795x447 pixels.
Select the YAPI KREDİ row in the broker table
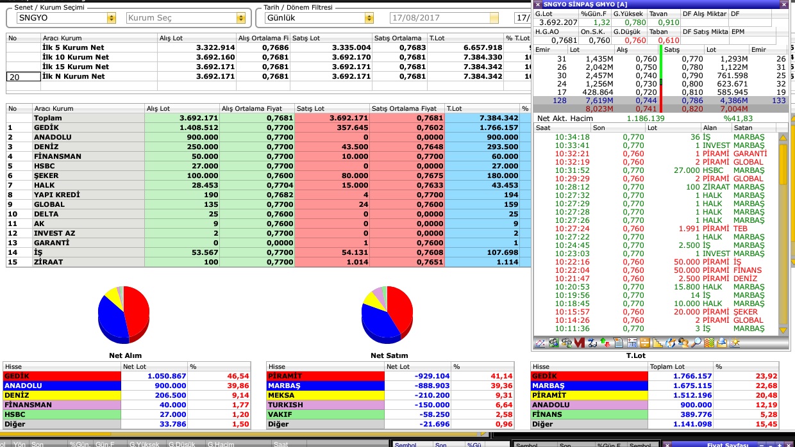[269, 195]
